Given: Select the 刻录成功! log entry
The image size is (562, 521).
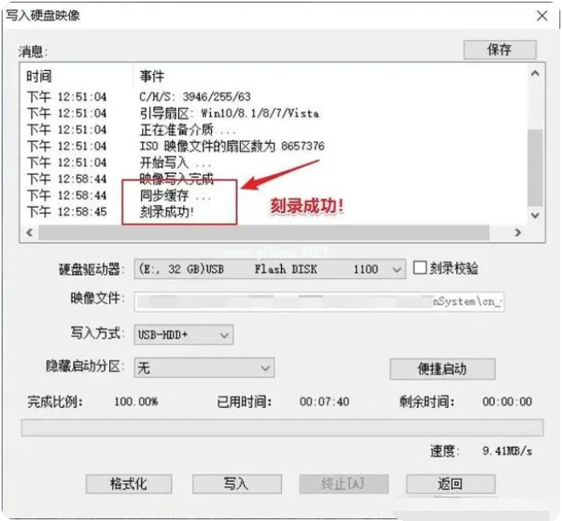Looking at the screenshot, I should coord(167,211).
